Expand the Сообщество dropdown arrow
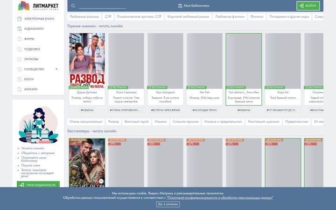Screen dimensions: 336x210 (56, 69)
